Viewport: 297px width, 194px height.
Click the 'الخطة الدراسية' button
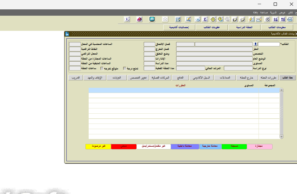(244, 27)
